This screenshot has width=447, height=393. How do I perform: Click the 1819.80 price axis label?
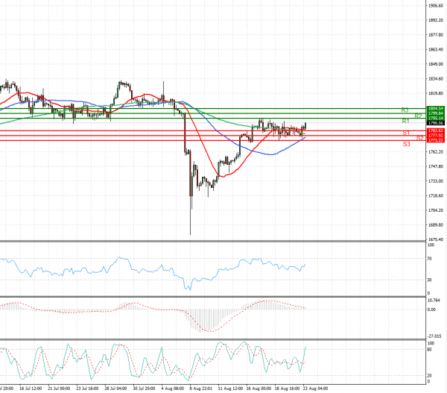pyautogui.click(x=436, y=93)
